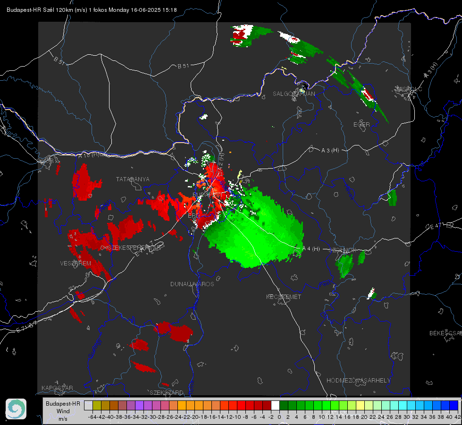Click the A 4 (H) road label
This screenshot has width=462, height=425.
(311, 249)
